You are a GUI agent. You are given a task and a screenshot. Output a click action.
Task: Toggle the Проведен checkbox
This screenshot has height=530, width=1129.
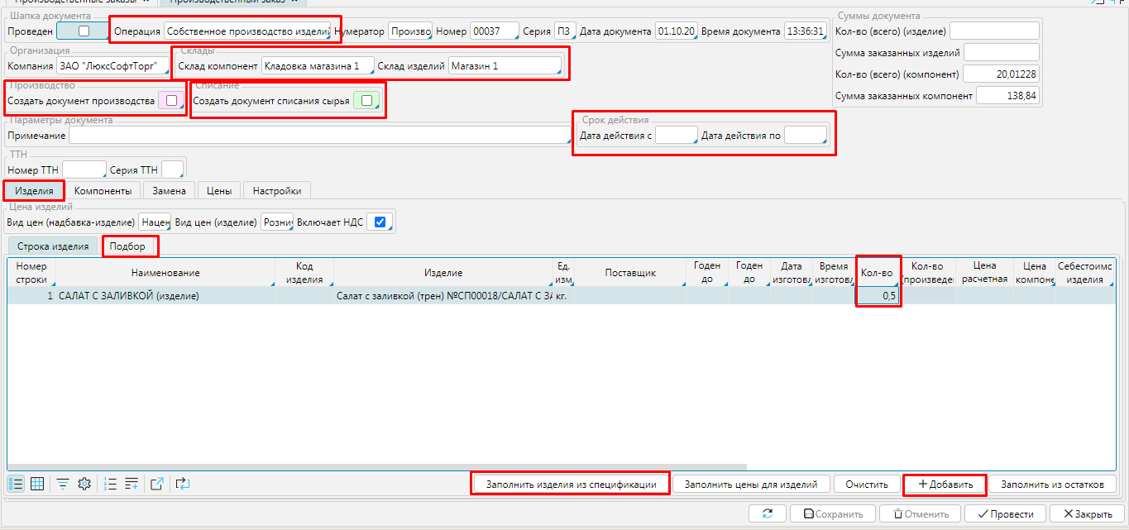click(x=83, y=31)
